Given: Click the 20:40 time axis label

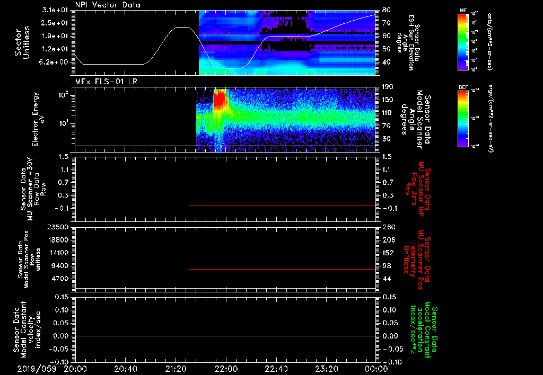Looking at the screenshot, I should click(x=125, y=369).
